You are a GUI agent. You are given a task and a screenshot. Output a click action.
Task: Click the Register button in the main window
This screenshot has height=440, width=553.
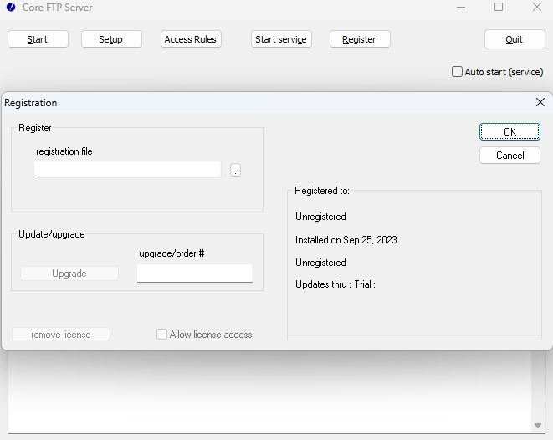coord(360,39)
